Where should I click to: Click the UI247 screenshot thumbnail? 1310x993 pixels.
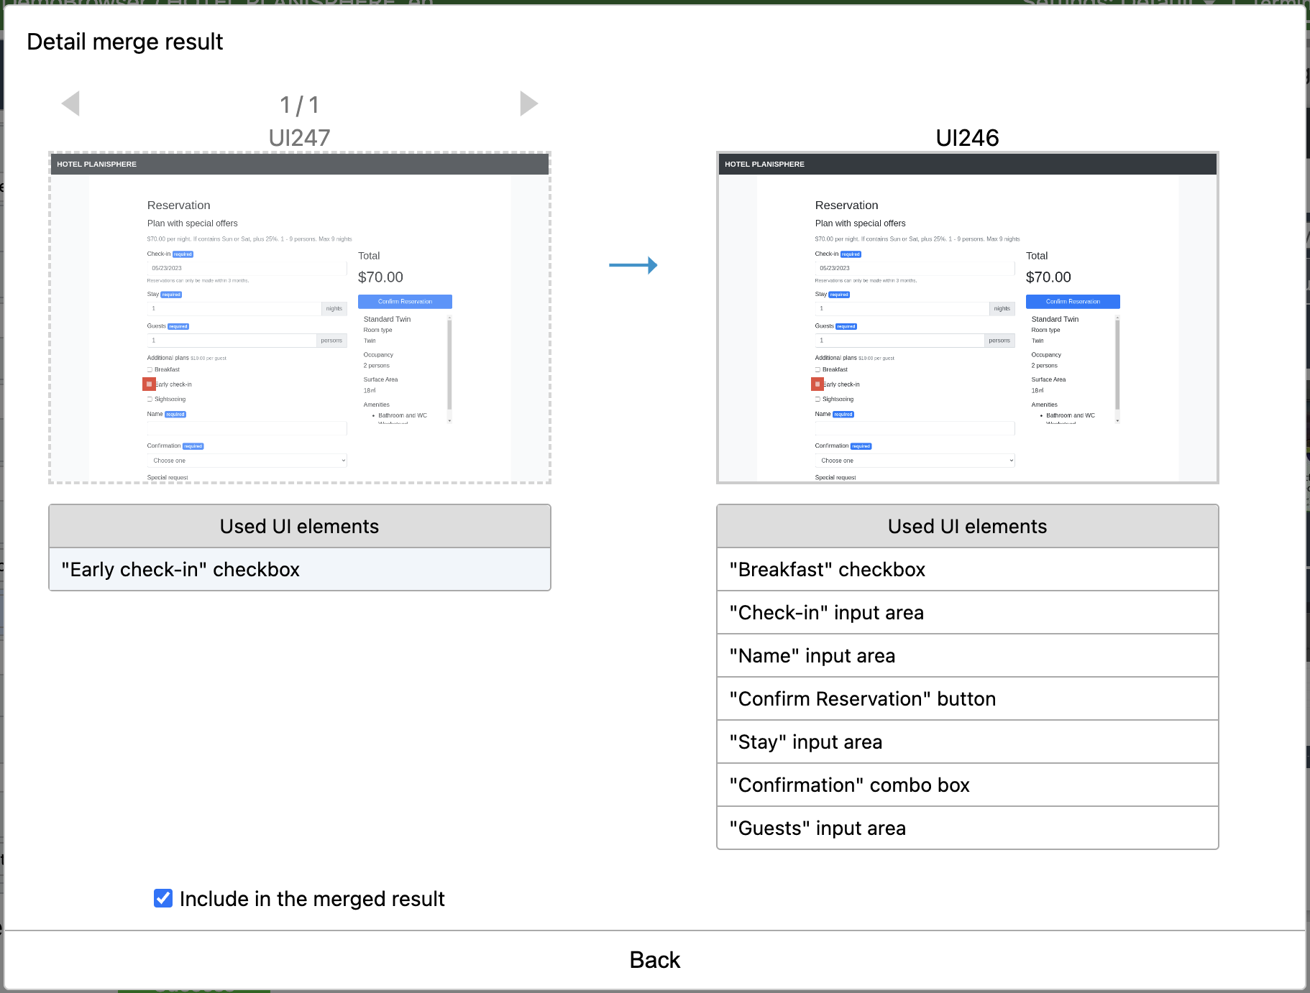point(299,316)
